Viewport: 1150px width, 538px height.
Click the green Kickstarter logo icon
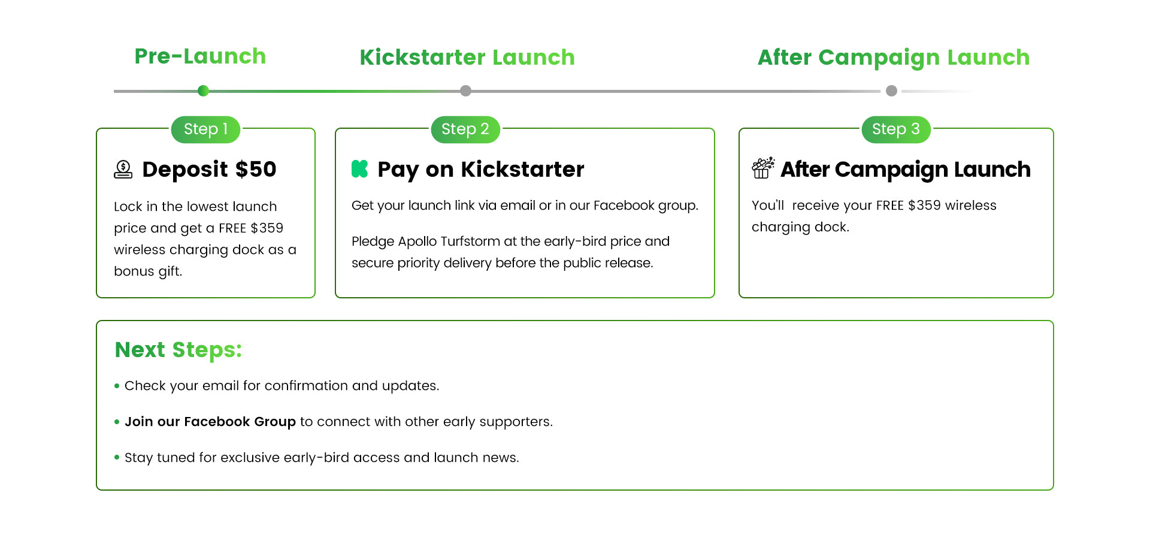[359, 169]
